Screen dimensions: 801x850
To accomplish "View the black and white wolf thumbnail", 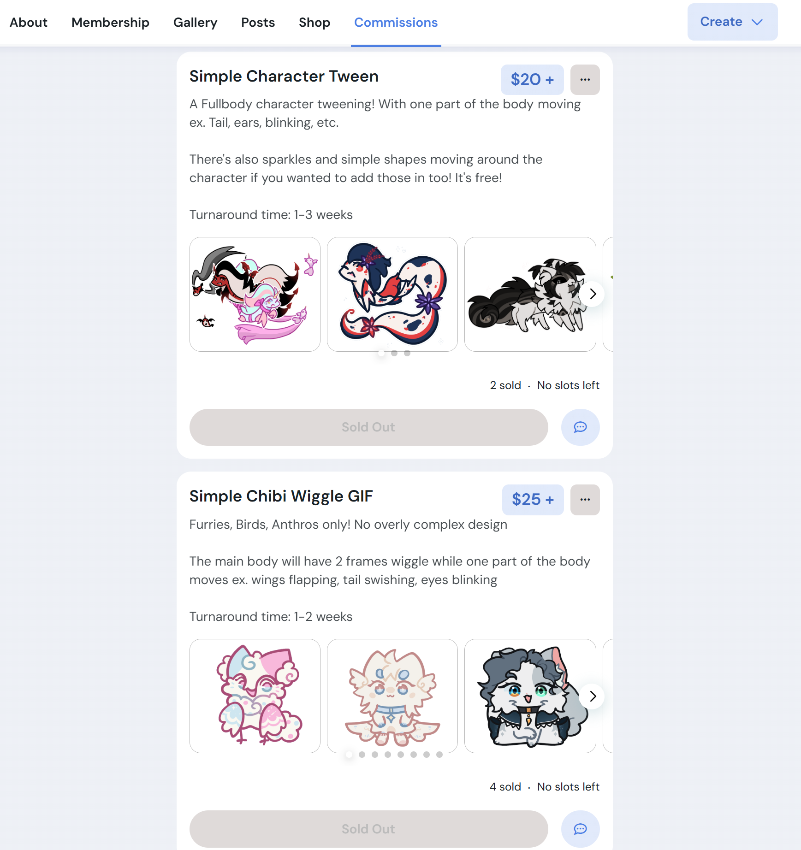I will 530,294.
